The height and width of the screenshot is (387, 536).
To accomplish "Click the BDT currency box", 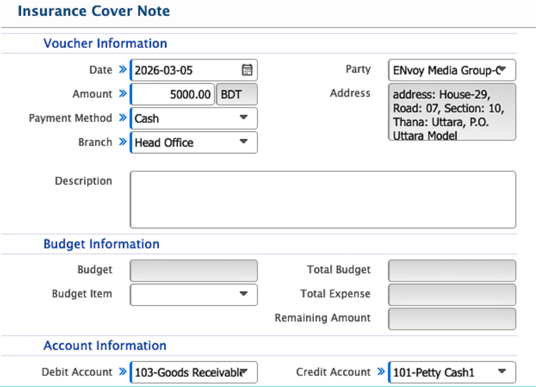I will [236, 94].
